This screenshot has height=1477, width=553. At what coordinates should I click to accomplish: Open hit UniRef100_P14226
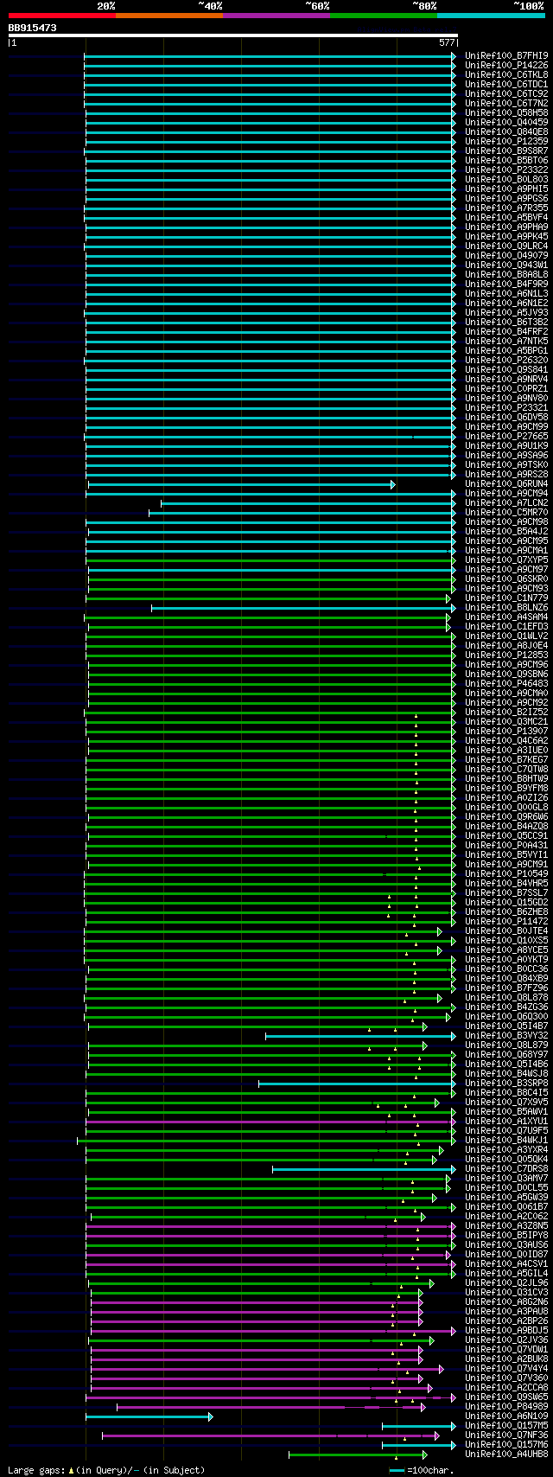point(506,65)
